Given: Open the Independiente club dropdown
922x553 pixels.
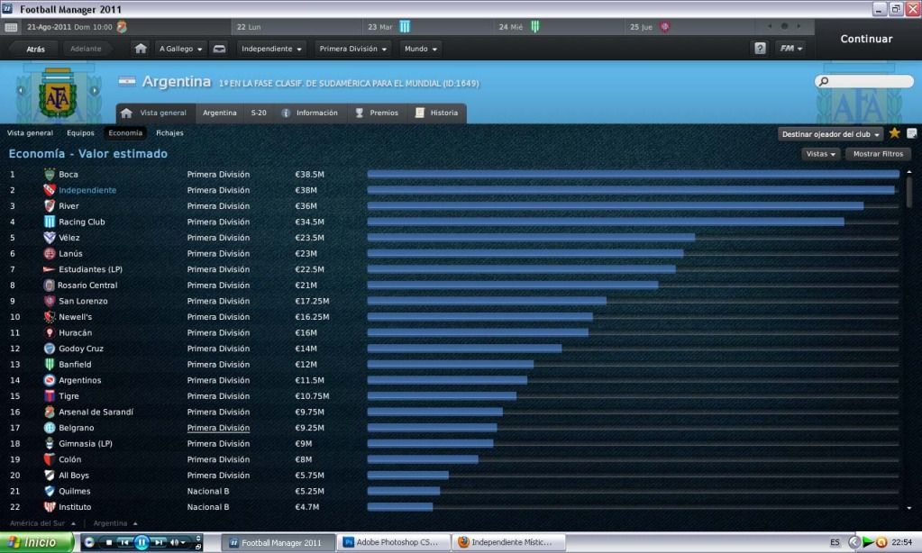Looking at the screenshot, I should [x=271, y=49].
